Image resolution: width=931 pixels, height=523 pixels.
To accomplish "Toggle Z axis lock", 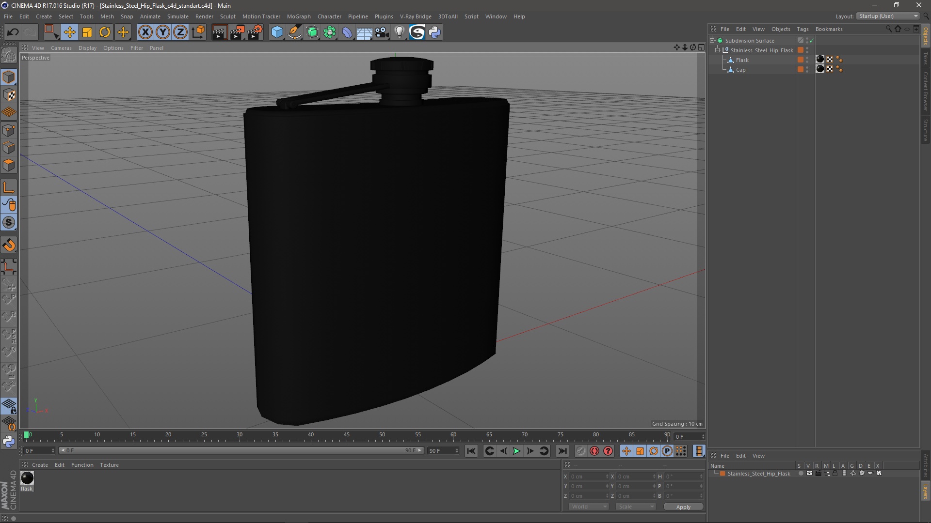I will point(180,32).
